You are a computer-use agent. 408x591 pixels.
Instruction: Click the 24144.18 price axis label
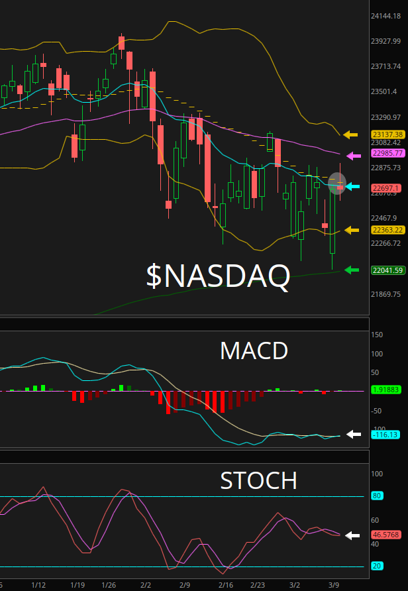coord(385,16)
